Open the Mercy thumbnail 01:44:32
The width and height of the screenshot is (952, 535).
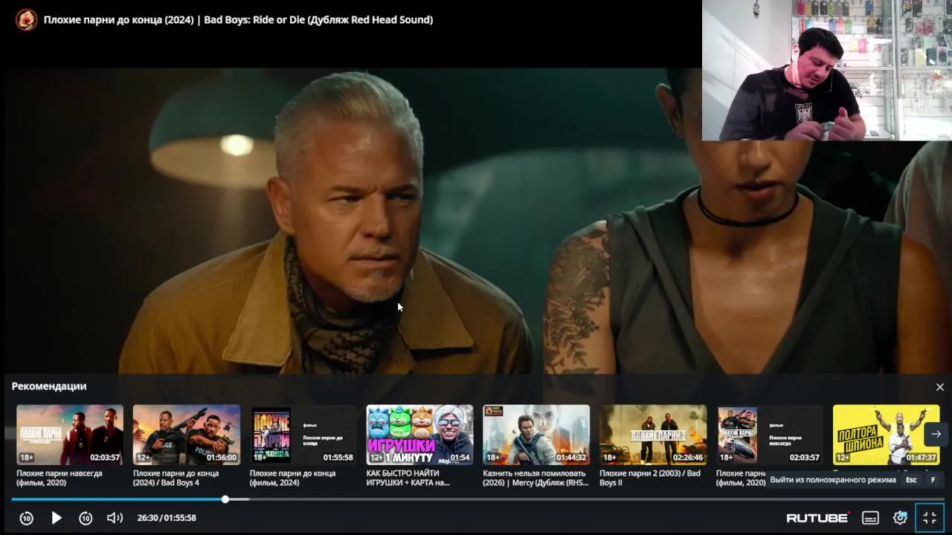tap(536, 435)
